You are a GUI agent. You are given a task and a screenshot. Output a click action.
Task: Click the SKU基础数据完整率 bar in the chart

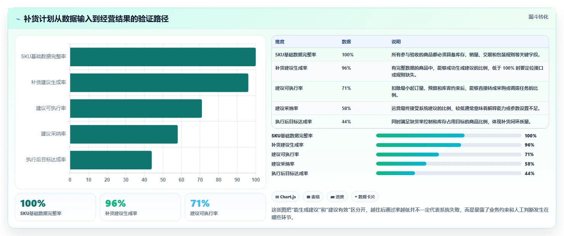(163, 57)
